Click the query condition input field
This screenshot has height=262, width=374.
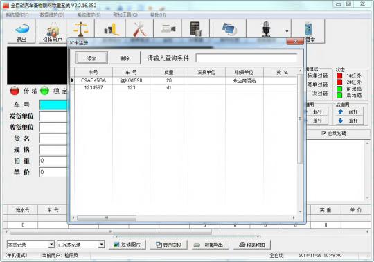click(247, 58)
